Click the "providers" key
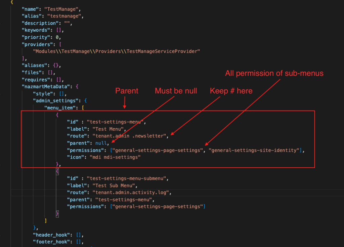 (37, 44)
